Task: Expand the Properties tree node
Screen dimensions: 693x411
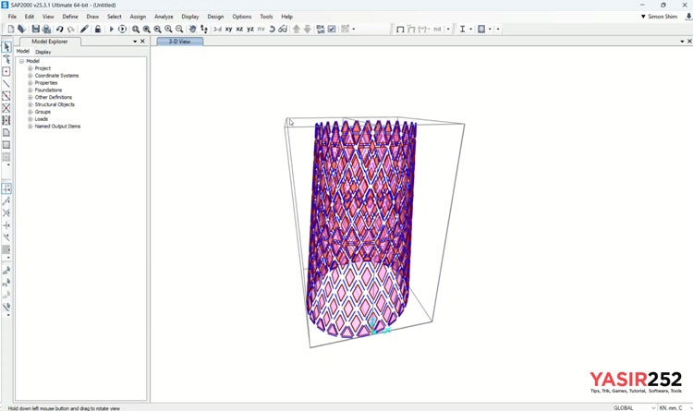Action: coord(30,82)
